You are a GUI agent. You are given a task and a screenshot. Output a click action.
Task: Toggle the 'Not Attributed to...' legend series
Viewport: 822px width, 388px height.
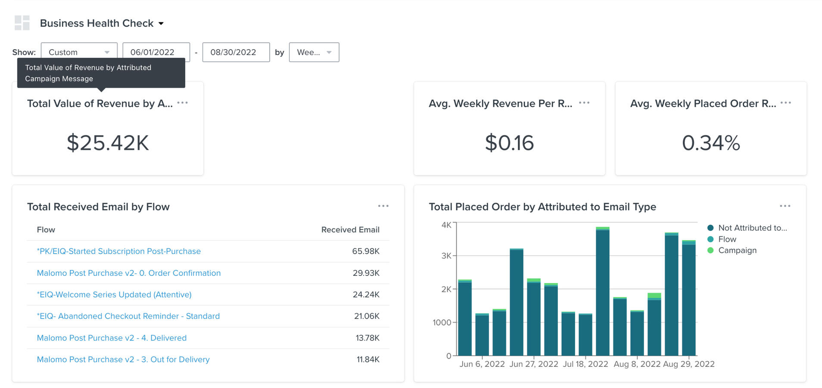pyautogui.click(x=752, y=228)
